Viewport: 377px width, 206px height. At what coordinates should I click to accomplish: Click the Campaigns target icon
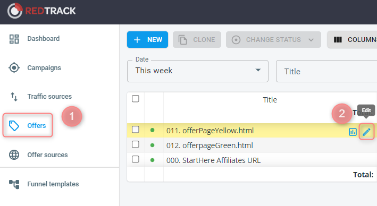[14, 68]
